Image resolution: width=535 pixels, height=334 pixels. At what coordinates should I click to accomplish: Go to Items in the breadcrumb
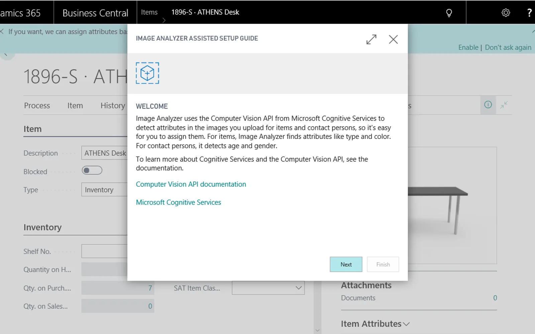click(149, 12)
